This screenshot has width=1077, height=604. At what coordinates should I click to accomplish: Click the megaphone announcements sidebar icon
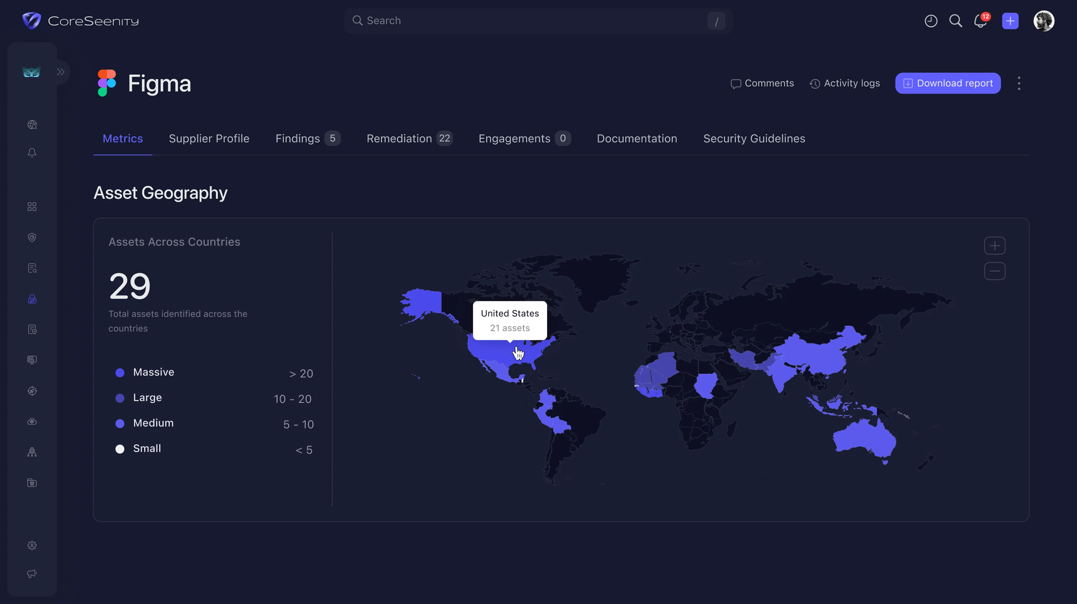click(x=32, y=573)
